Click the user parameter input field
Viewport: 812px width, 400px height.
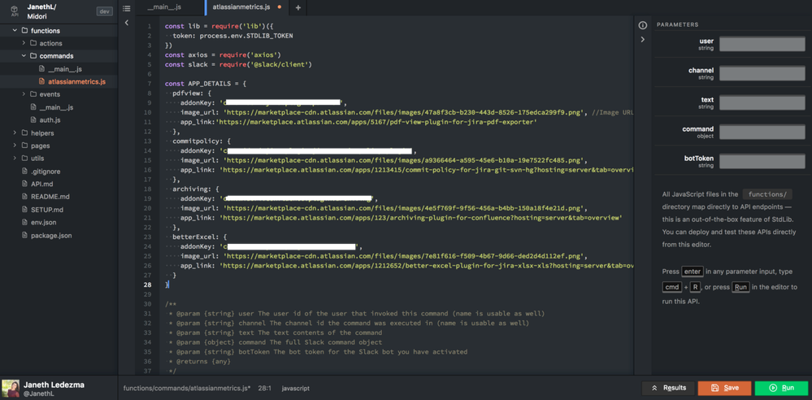pyautogui.click(x=762, y=44)
